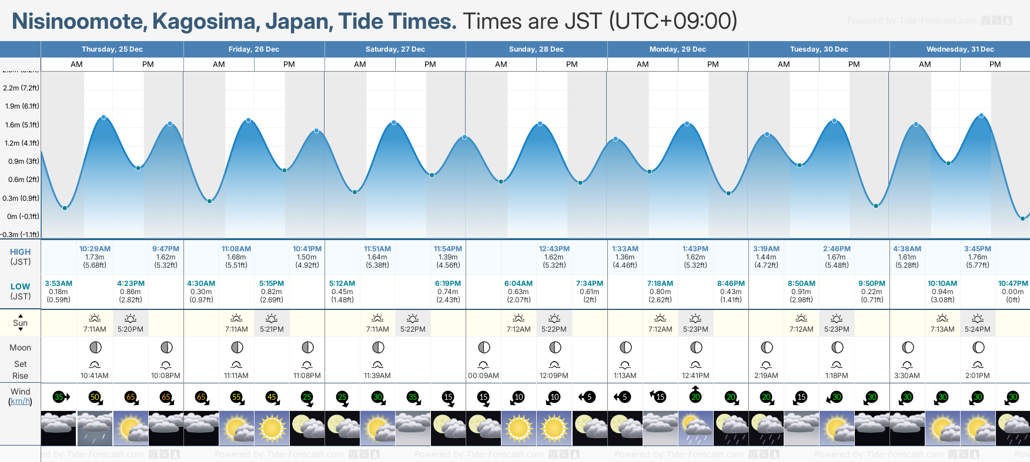Click the km/h wind unit link
Screen dimensions: 1030x462
point(20,402)
